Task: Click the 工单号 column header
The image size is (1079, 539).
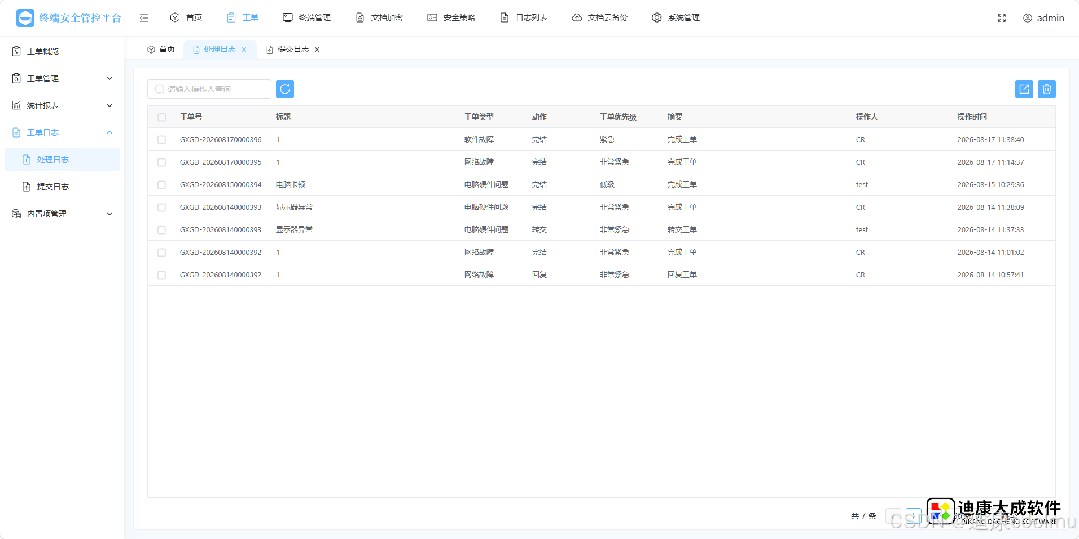Action: coord(191,117)
